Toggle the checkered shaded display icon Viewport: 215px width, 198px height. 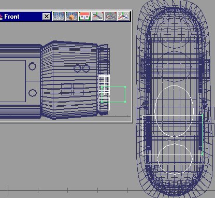click(x=110, y=17)
